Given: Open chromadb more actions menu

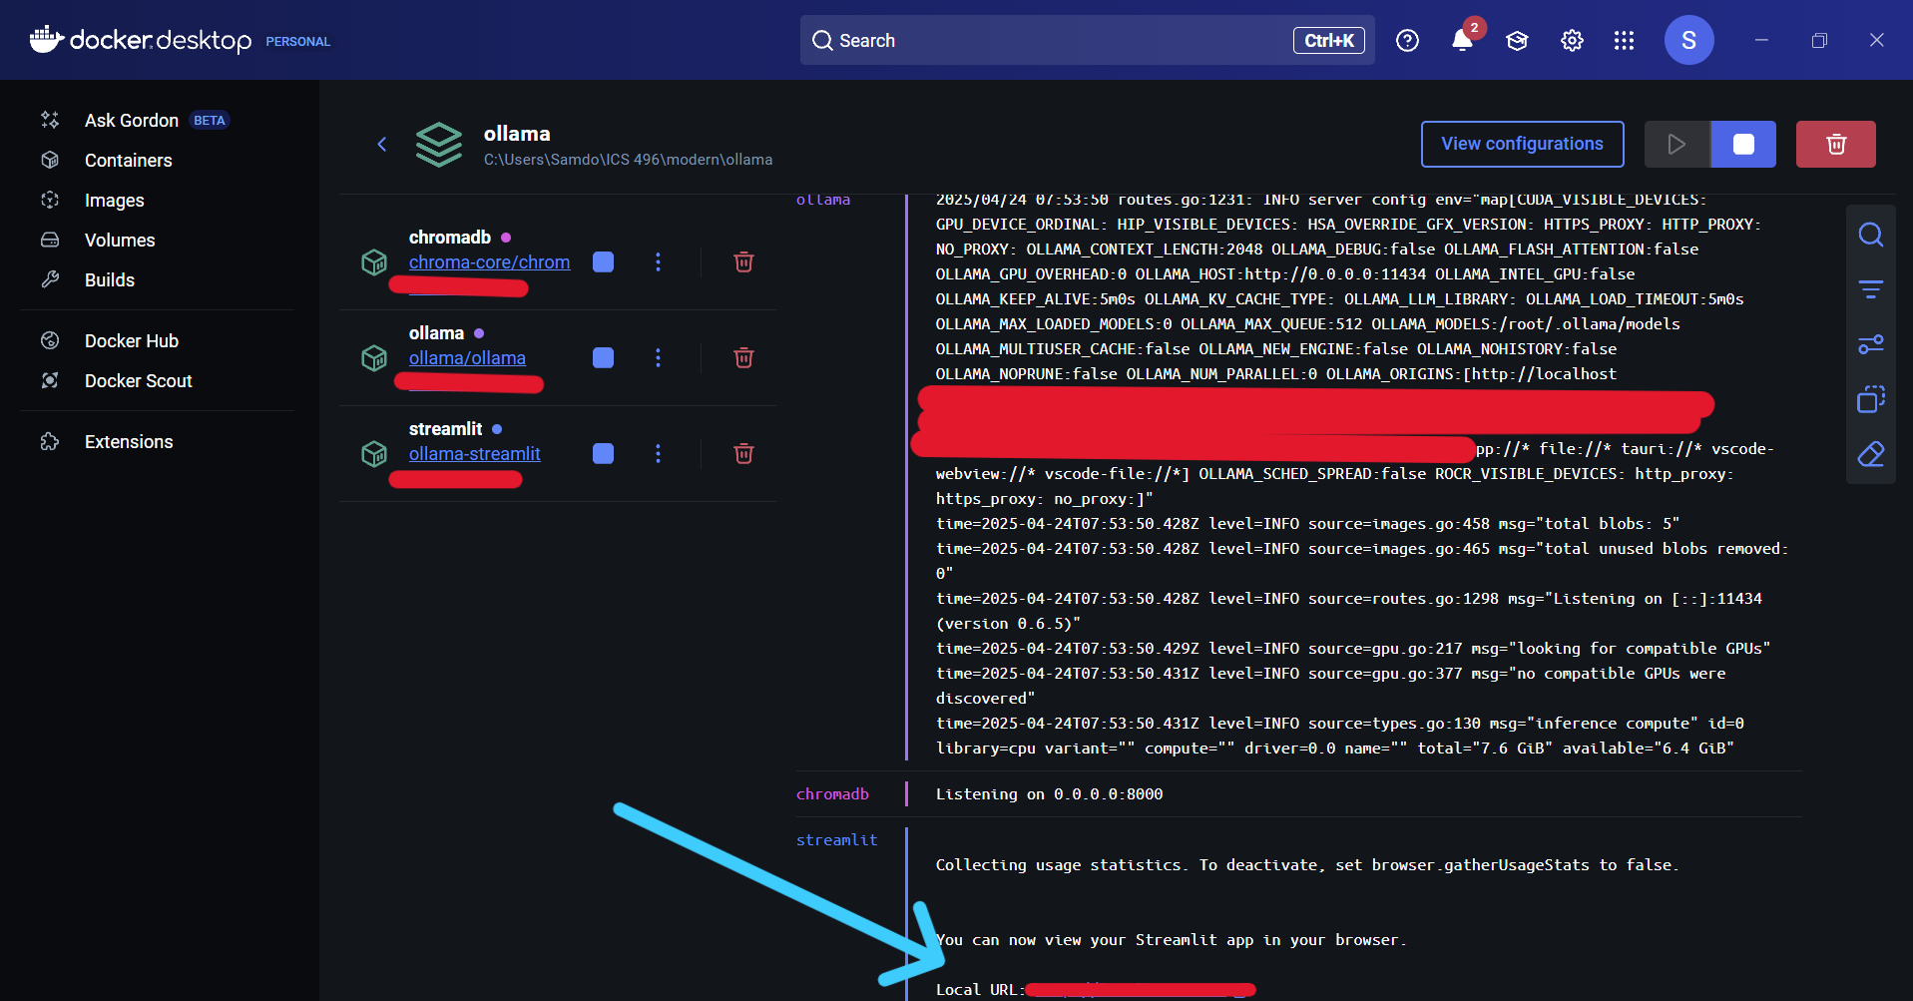Looking at the screenshot, I should pyautogui.click(x=658, y=261).
